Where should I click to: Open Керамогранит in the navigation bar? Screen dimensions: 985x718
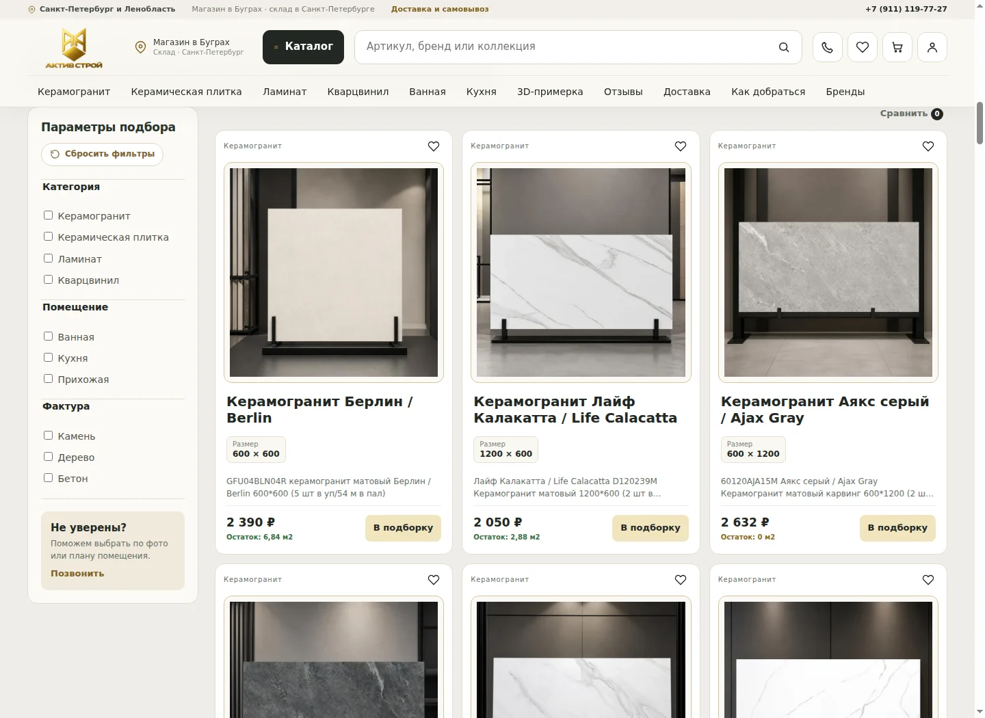click(74, 92)
